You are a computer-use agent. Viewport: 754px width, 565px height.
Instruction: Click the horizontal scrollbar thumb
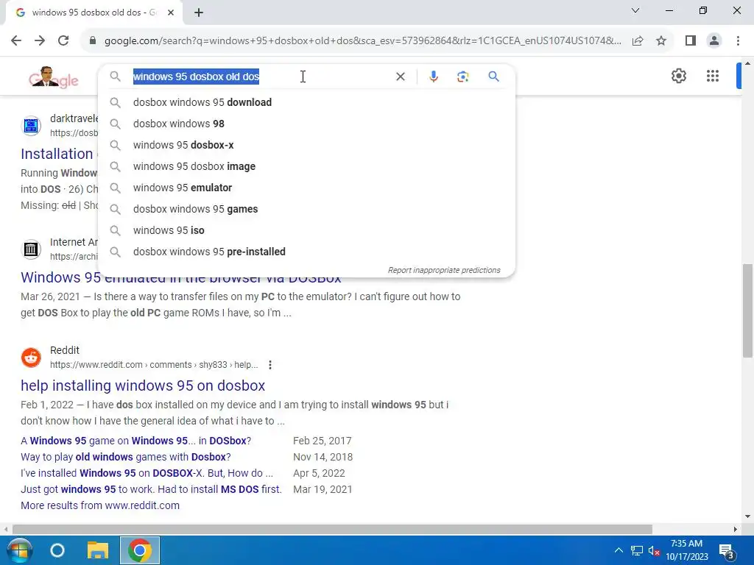[x=332, y=529]
